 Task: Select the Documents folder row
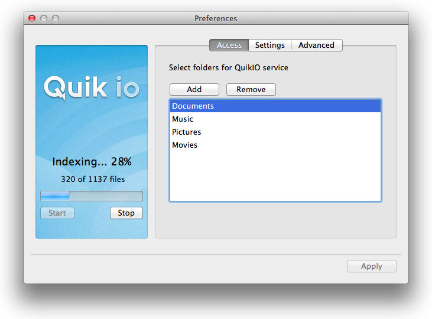pyautogui.click(x=275, y=106)
